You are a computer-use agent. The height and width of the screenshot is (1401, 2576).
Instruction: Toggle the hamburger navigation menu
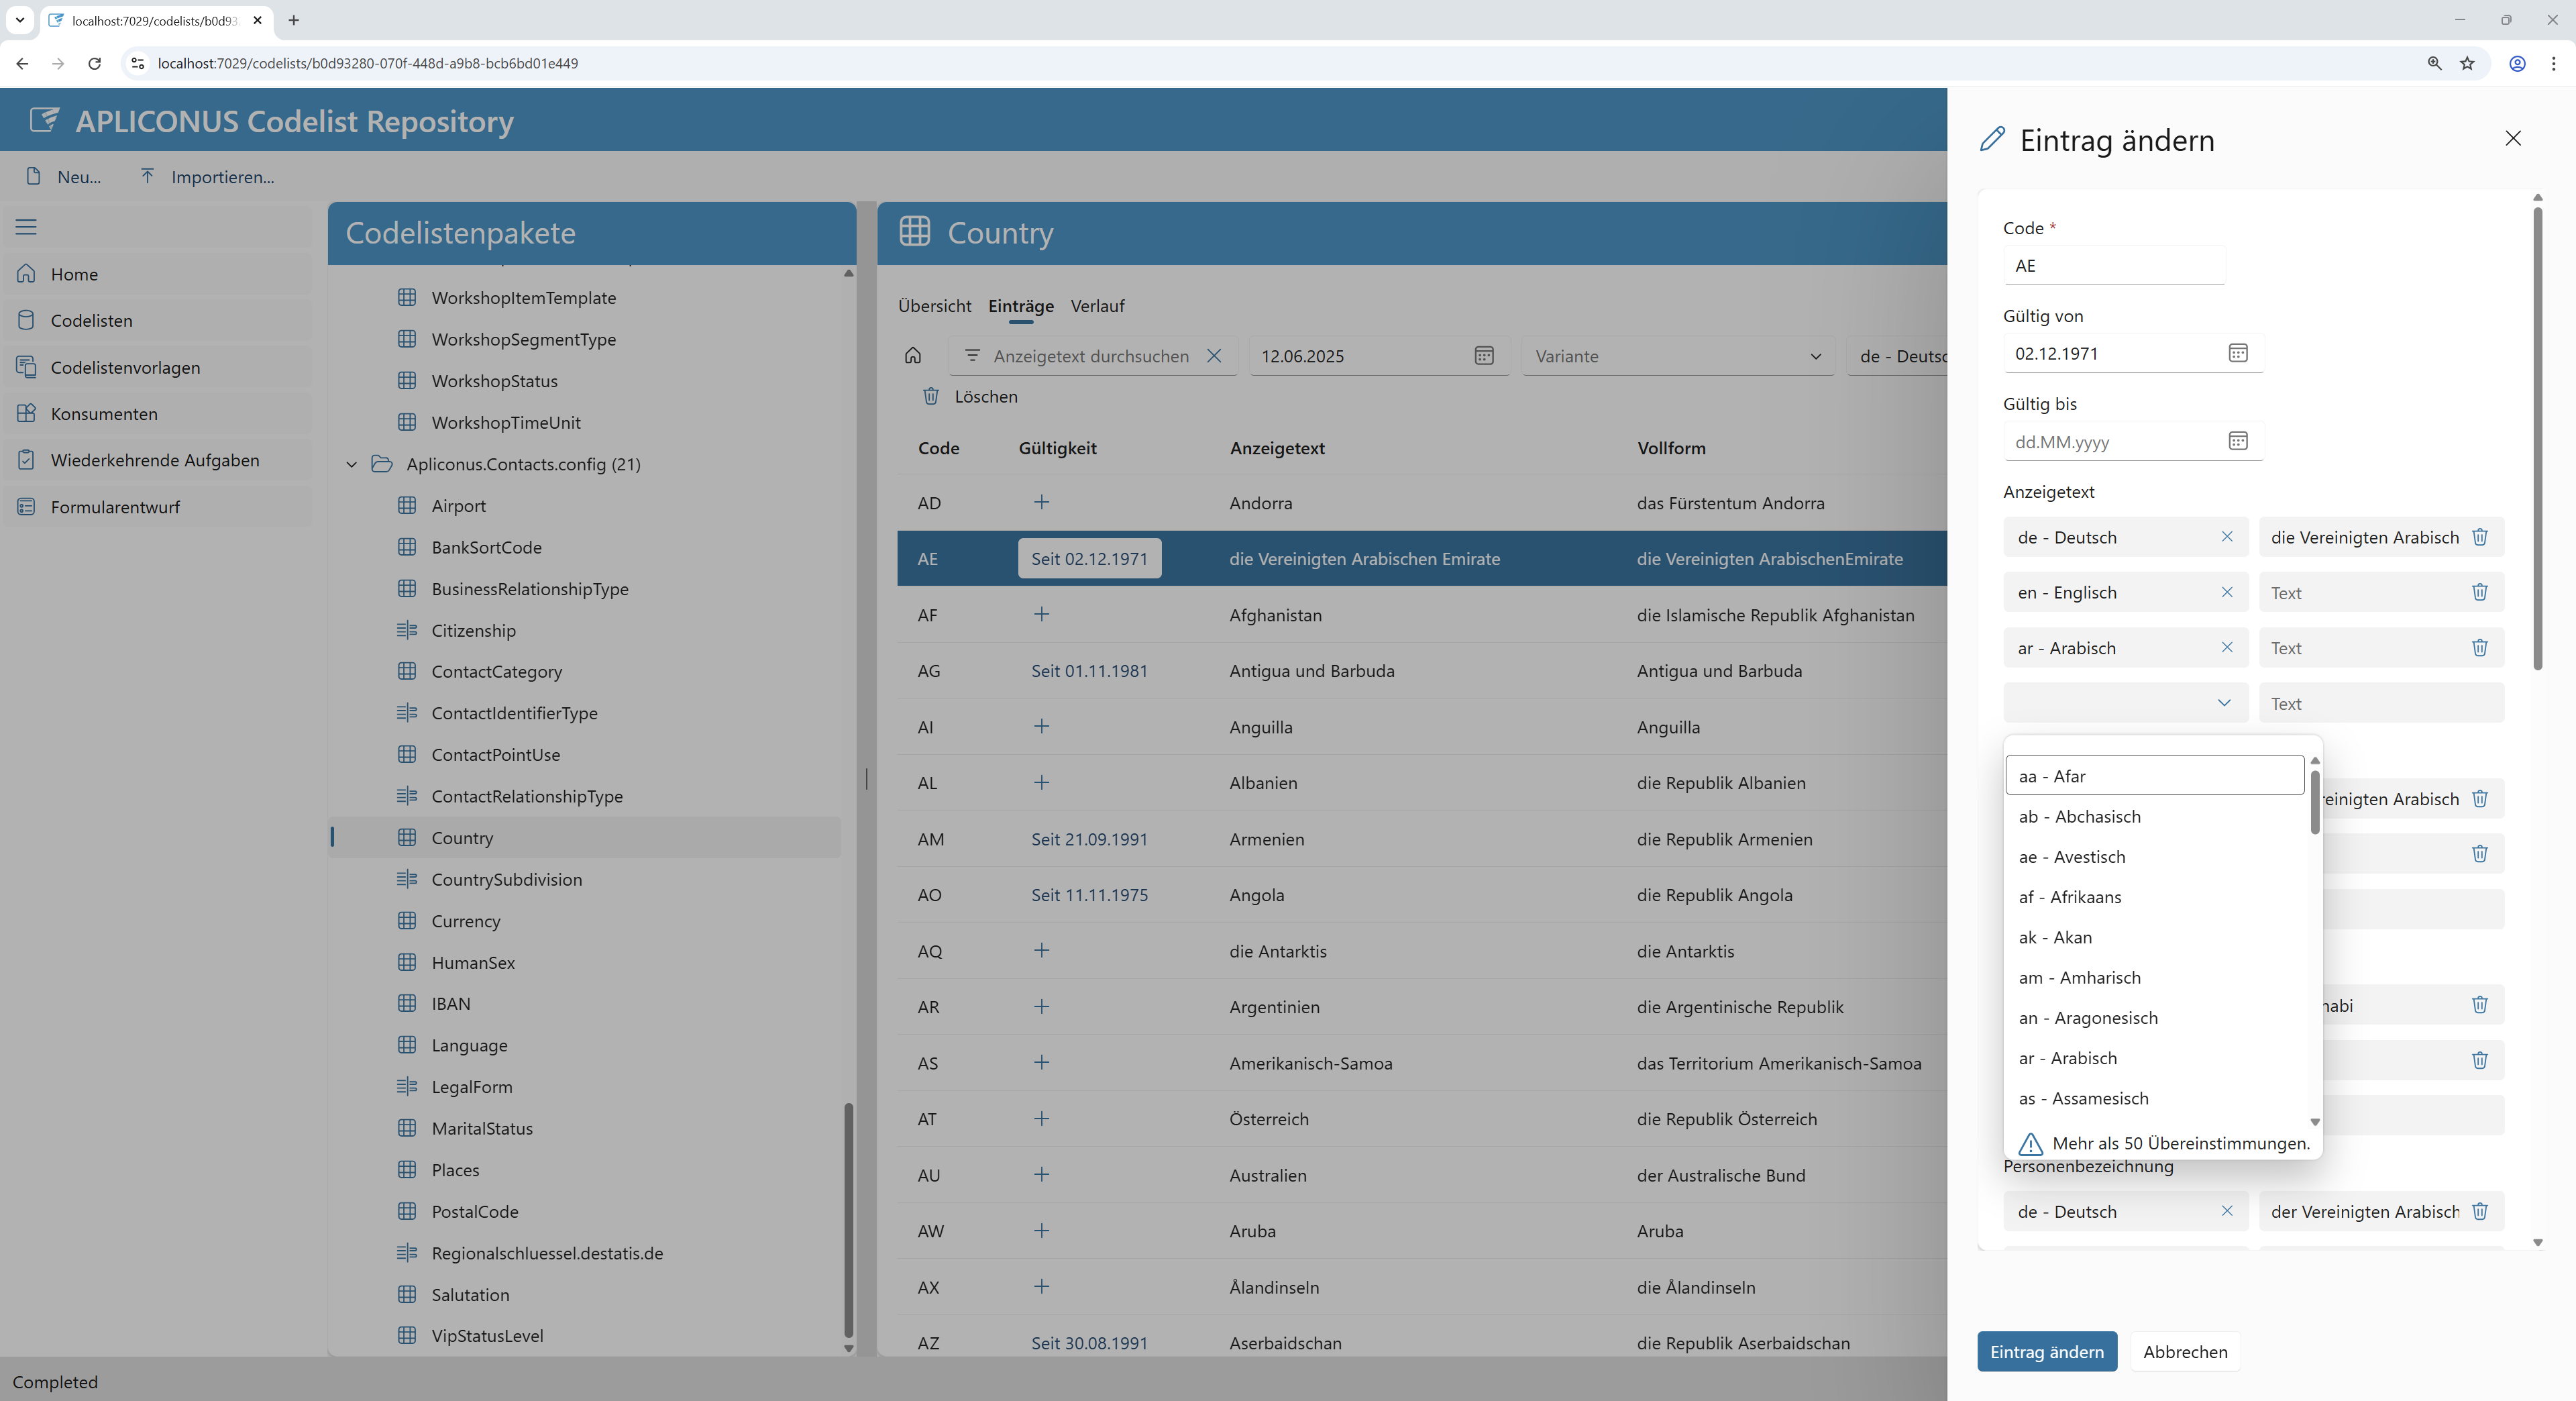tap(26, 227)
